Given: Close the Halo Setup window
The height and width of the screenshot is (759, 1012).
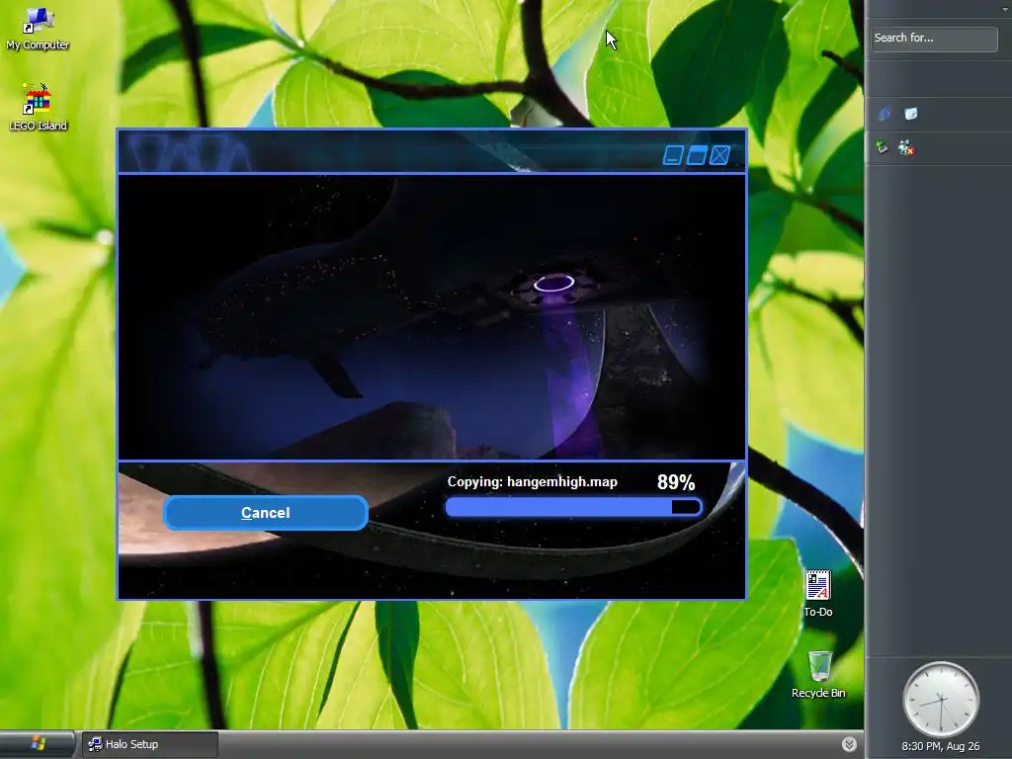Looking at the screenshot, I should pos(719,155).
